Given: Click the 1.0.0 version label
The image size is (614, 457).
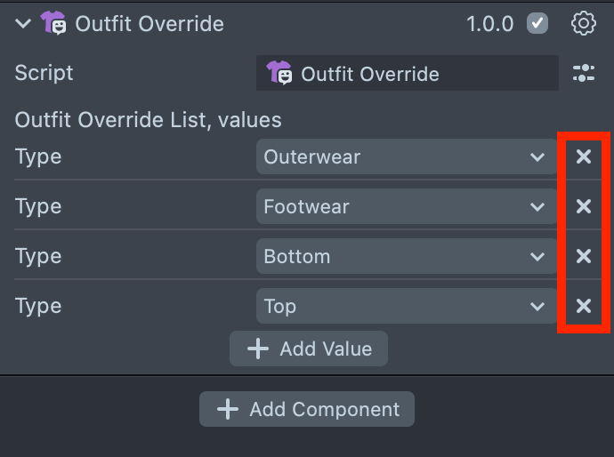Looking at the screenshot, I should [490, 24].
